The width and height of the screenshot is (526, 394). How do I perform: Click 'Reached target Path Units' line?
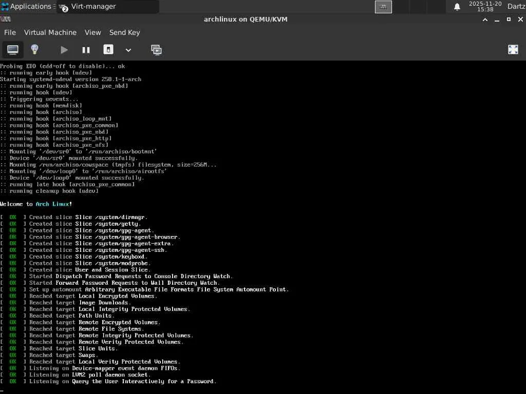pyautogui.click(x=58, y=316)
